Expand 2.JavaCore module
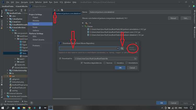This screenshot has width=196, height=110. (7, 22)
